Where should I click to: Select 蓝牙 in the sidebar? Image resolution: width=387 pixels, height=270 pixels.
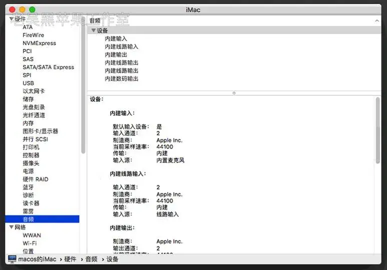click(x=28, y=187)
